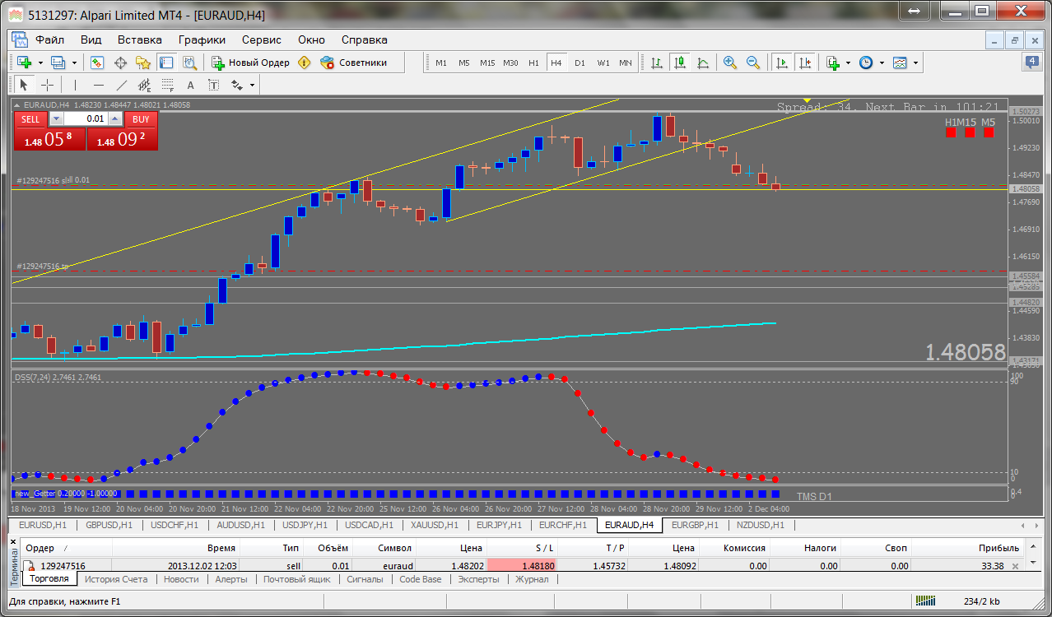Click the zoom in magnifier icon
1052x617 pixels.
(730, 63)
